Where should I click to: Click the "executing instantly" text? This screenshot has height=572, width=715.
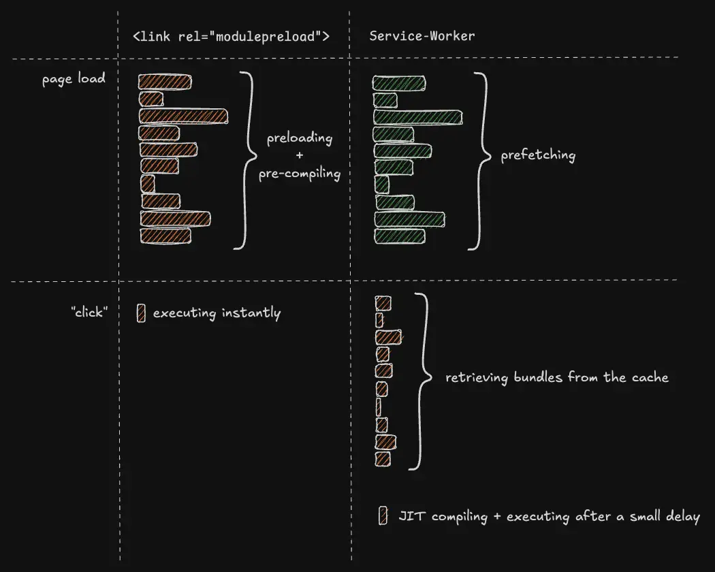pos(217,313)
